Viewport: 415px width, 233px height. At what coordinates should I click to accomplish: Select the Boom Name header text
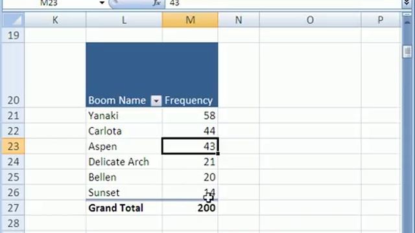tap(117, 100)
